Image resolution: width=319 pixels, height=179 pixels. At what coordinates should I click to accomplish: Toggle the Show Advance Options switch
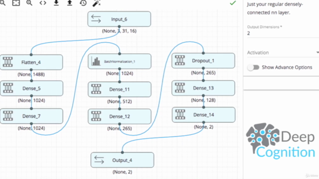point(253,67)
